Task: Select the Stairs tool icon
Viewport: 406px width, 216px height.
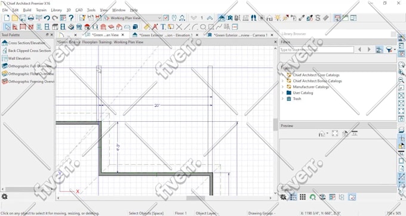Action: point(71,27)
